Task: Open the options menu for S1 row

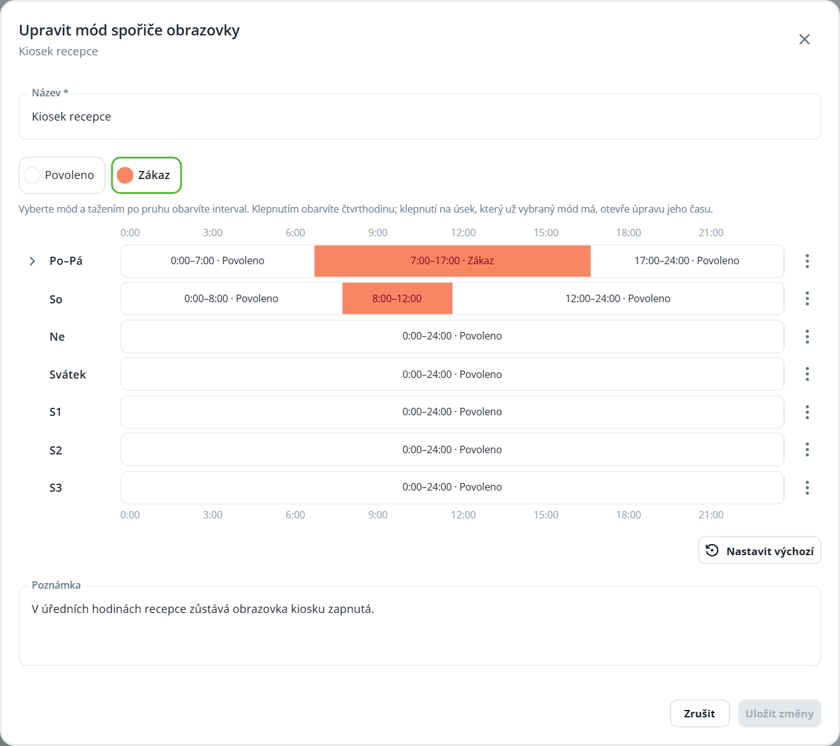Action: (x=807, y=412)
